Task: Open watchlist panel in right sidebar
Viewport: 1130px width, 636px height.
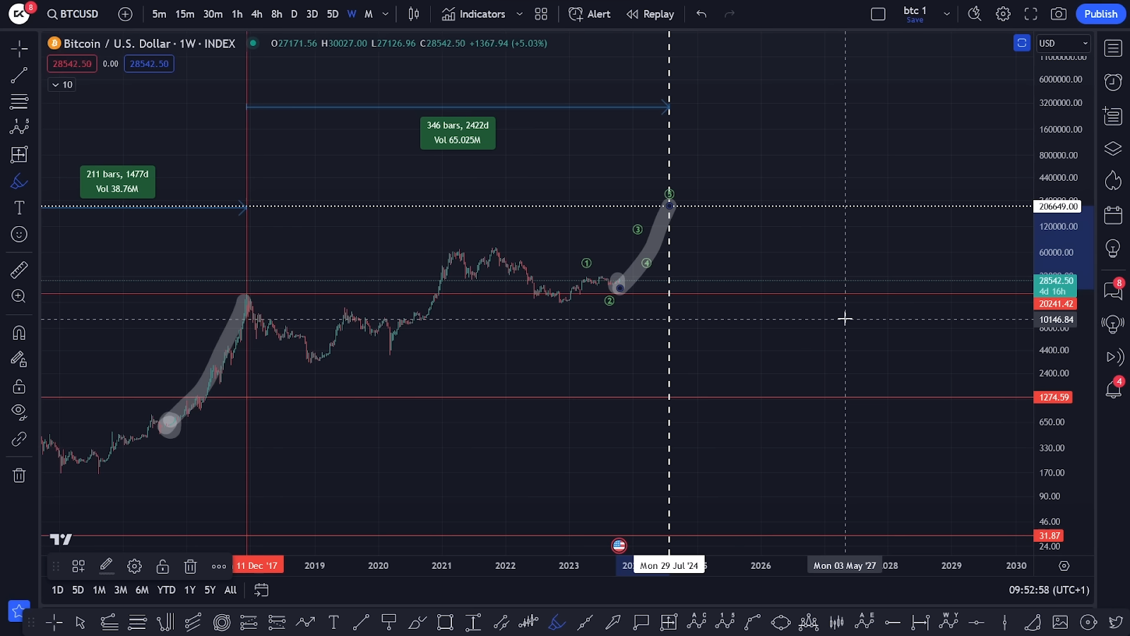Action: tap(1113, 49)
